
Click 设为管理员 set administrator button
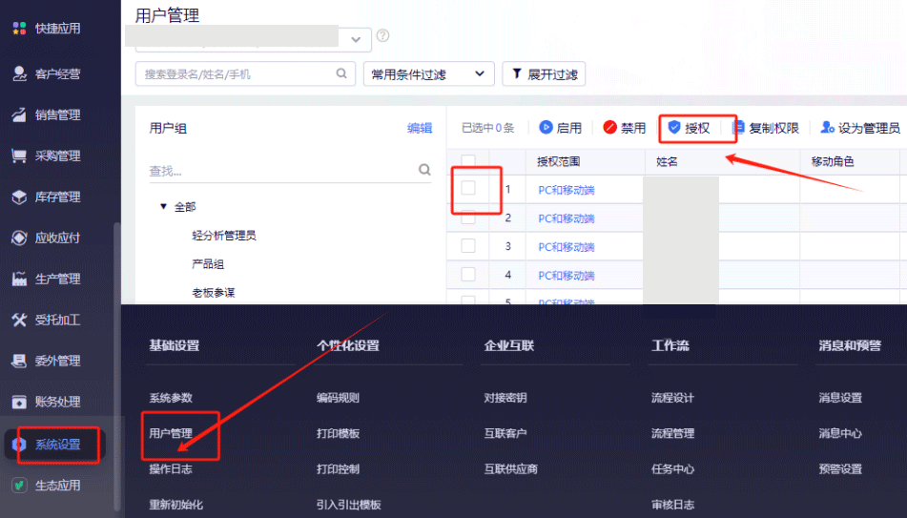(860, 127)
